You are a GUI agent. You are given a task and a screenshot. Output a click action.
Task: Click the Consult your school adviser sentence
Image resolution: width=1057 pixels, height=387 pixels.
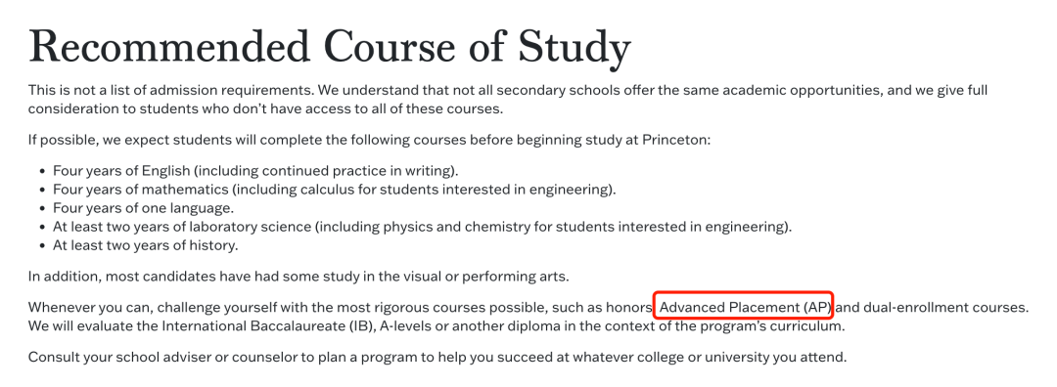437,357
